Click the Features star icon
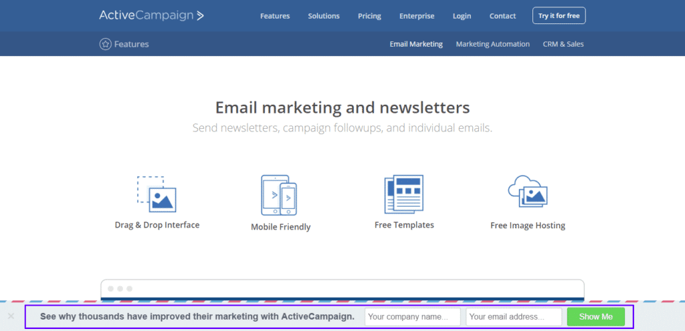This screenshot has height=331, width=685. click(105, 44)
